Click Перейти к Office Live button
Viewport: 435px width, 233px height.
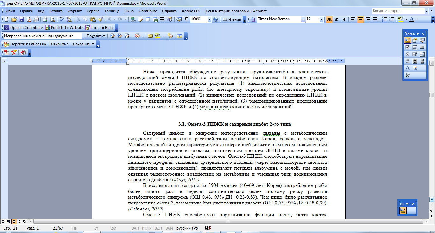click(x=25, y=44)
